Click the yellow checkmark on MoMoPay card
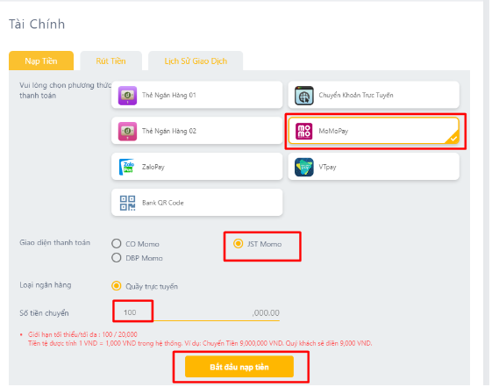The width and height of the screenshot is (492, 387). tap(453, 139)
